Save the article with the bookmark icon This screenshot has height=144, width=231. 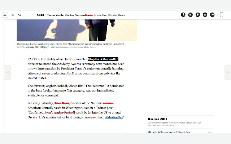point(221,15)
